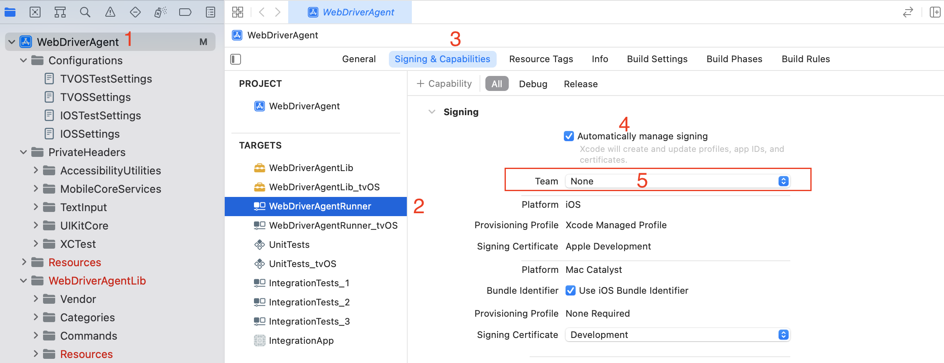Image resolution: width=944 pixels, height=363 pixels.
Task: Open the related items grid icon
Action: 238,12
